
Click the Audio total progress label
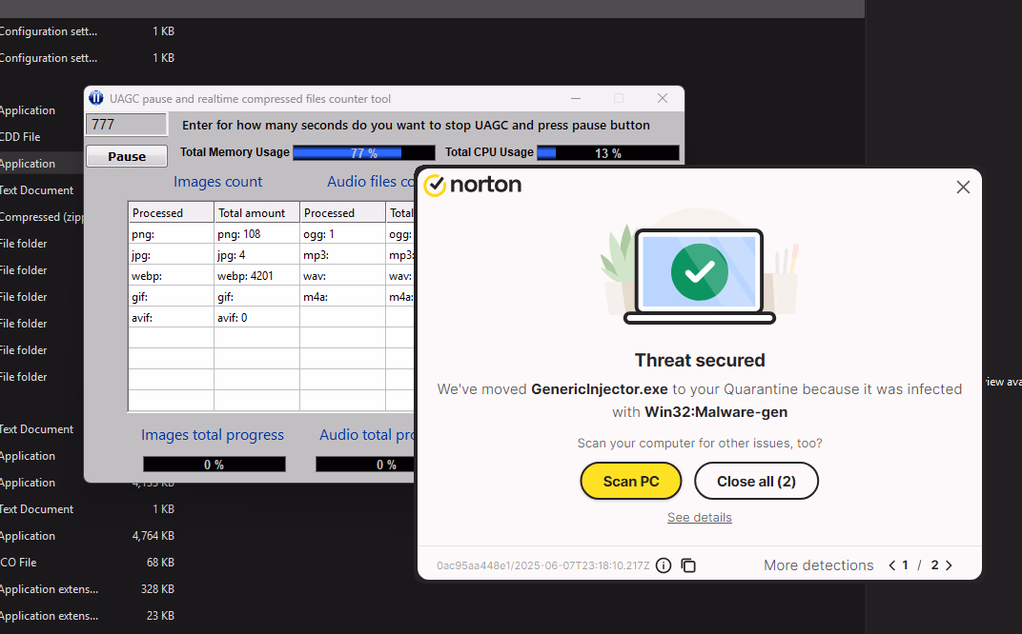click(x=367, y=435)
